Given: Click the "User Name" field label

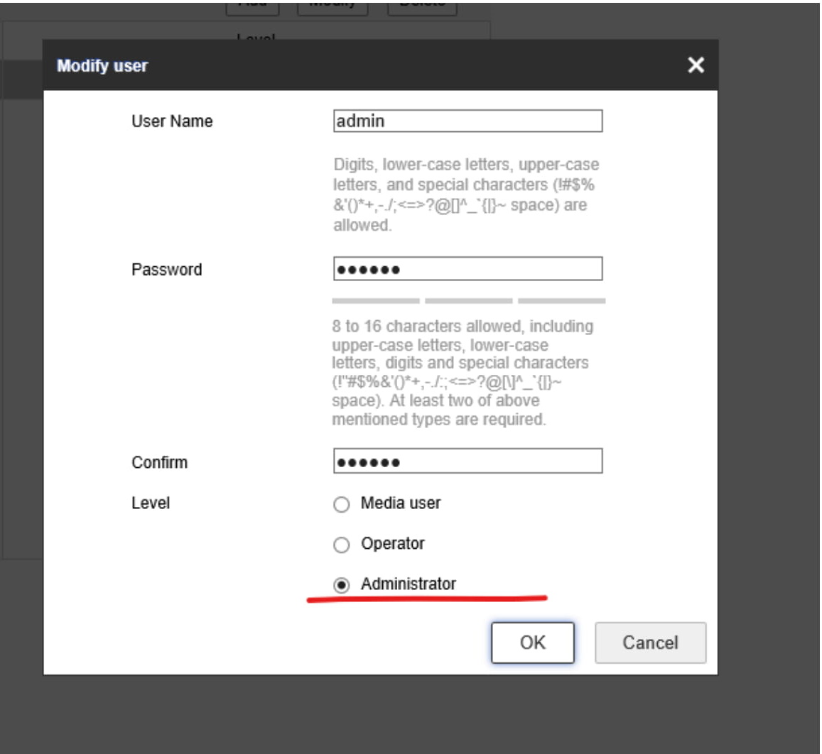Looking at the screenshot, I should click(x=172, y=121).
